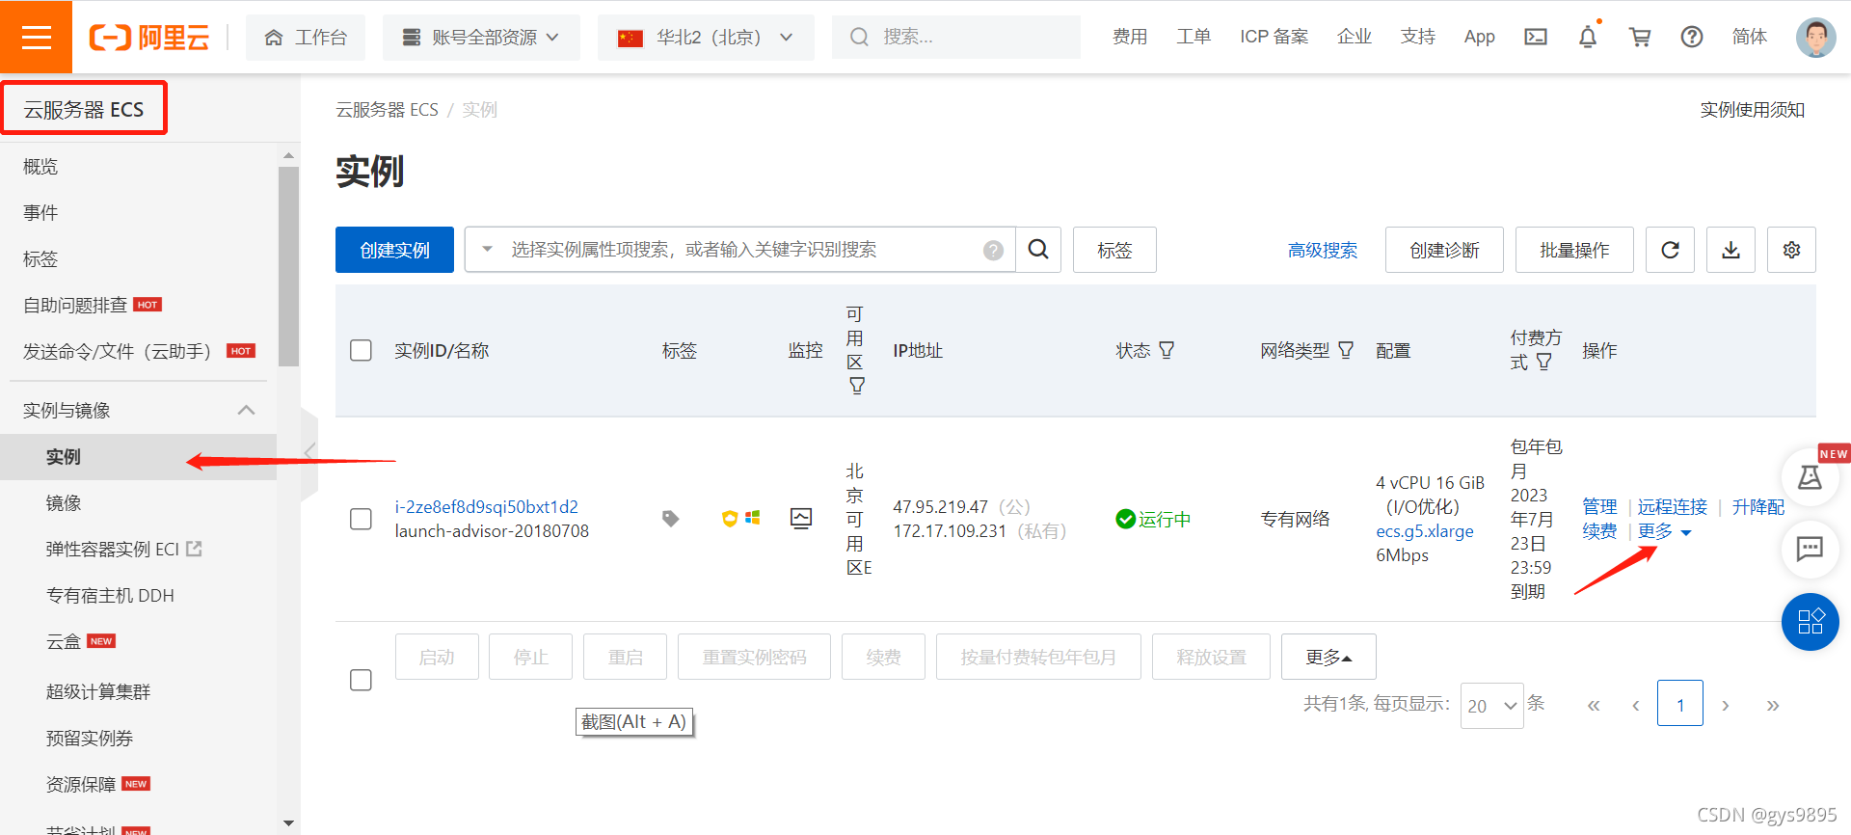1851x835 pixels.
Task: Open the monitoring chart icon for the instance
Action: (x=801, y=519)
